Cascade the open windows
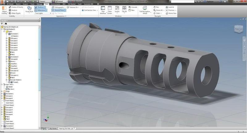This screenshot has height=133, width=247. [x=133, y=7]
